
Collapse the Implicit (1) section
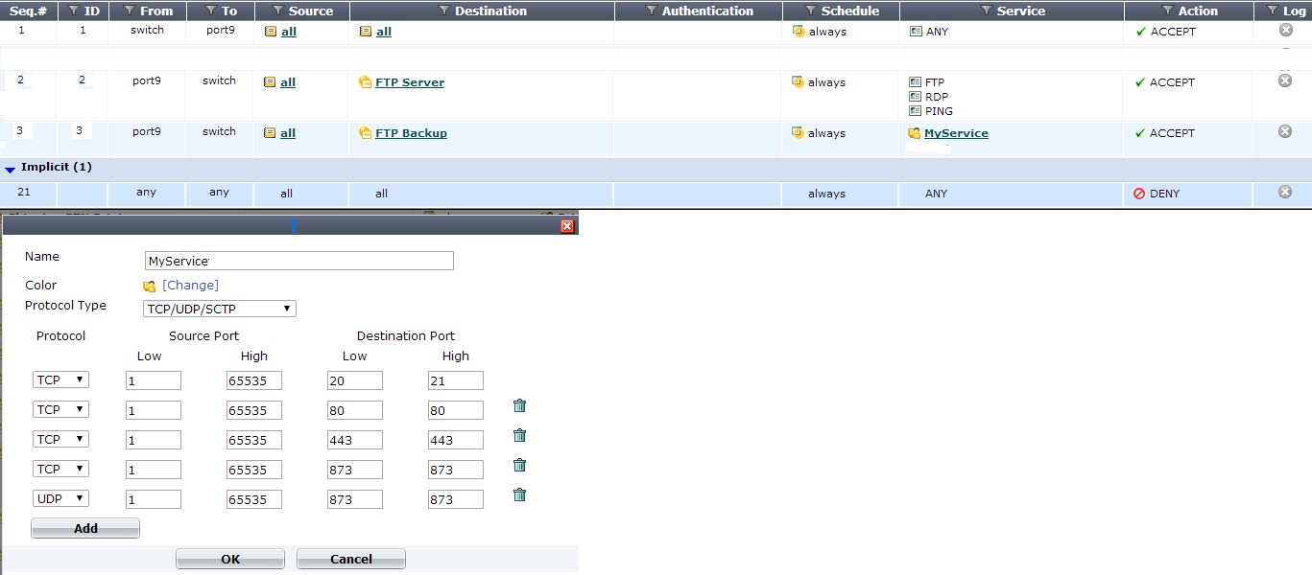11,169
